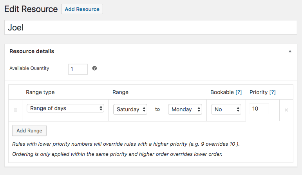Grab the drag handle on the range row
This screenshot has width=302, height=175.
[x=15, y=110]
